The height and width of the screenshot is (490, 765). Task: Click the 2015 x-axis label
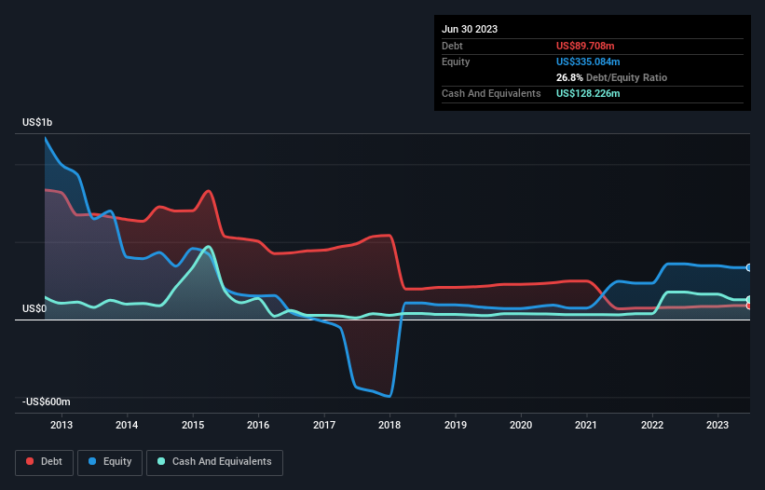[193, 425]
